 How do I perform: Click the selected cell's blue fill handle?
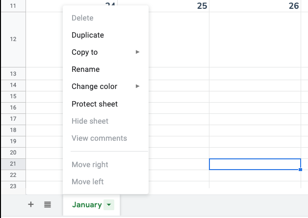click(x=301, y=170)
